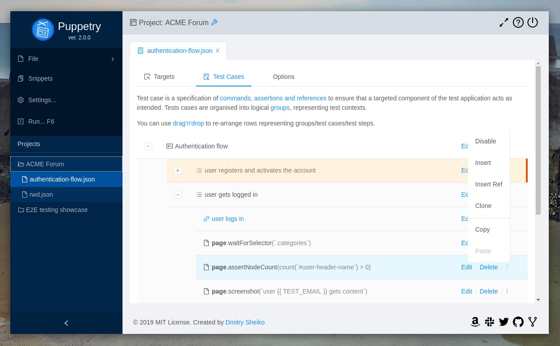
Task: Click the Settings gear icon
Action: (x=20, y=100)
